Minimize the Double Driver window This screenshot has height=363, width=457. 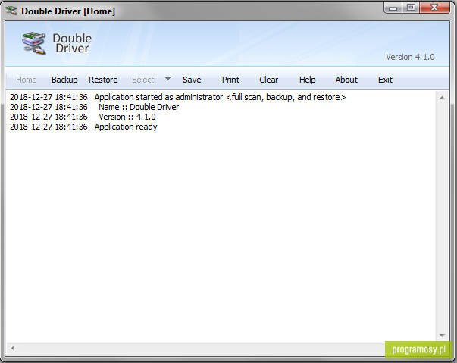point(393,8)
